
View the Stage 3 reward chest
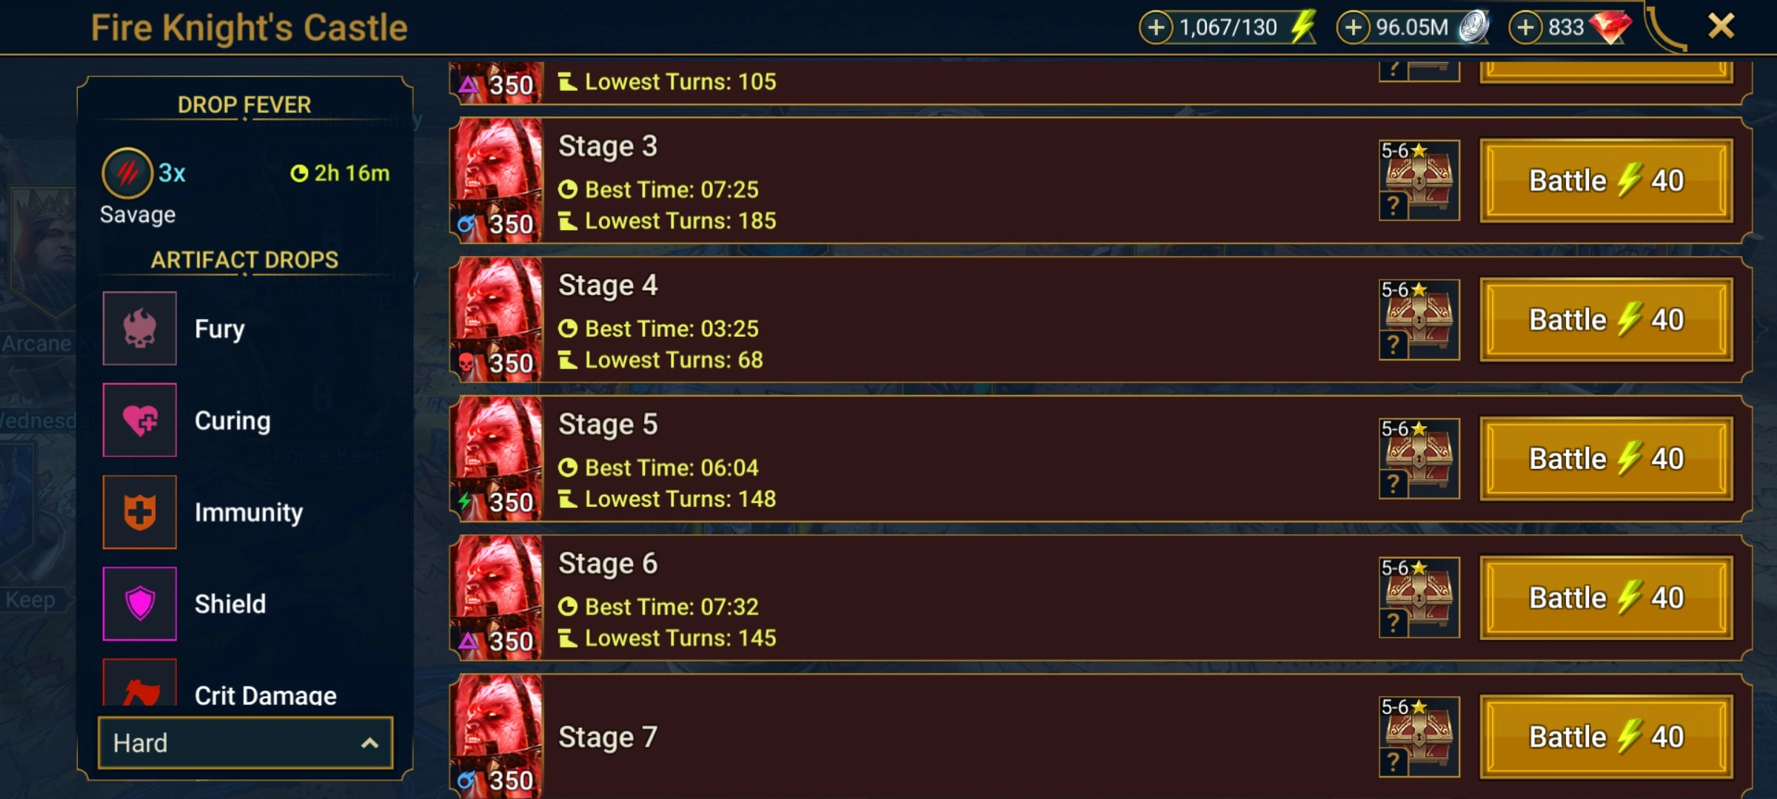[x=1419, y=181]
